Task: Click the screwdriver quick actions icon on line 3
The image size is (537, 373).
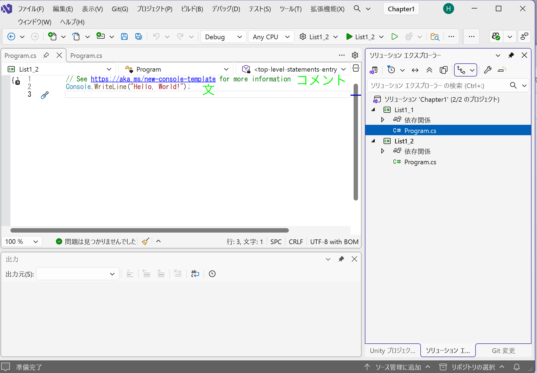Action: click(45, 95)
